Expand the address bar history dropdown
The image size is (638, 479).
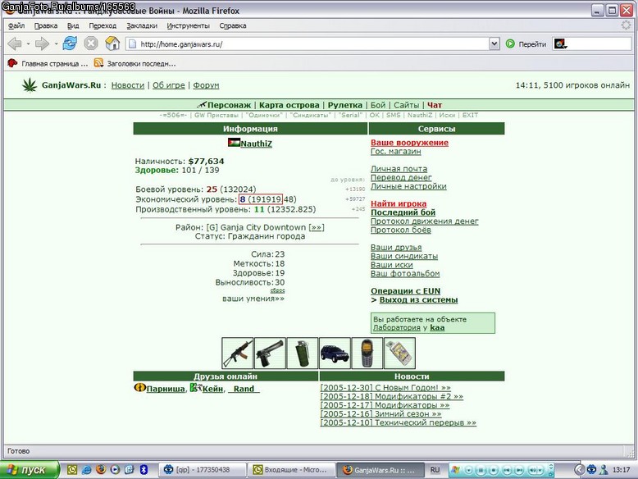(x=494, y=43)
